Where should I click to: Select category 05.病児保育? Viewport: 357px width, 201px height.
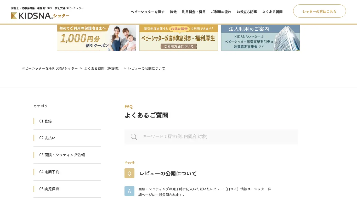(67, 189)
